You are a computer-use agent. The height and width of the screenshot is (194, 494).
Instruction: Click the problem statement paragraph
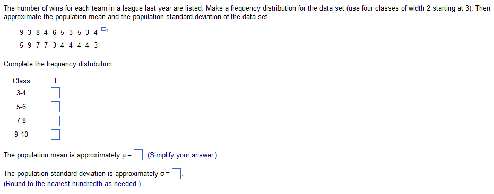247,13
